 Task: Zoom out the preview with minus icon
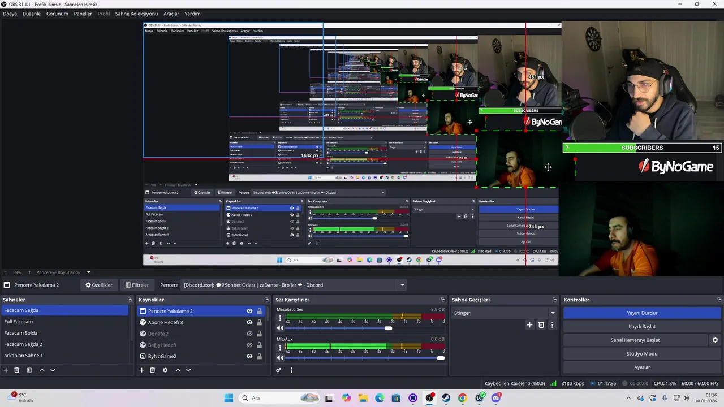point(6,272)
